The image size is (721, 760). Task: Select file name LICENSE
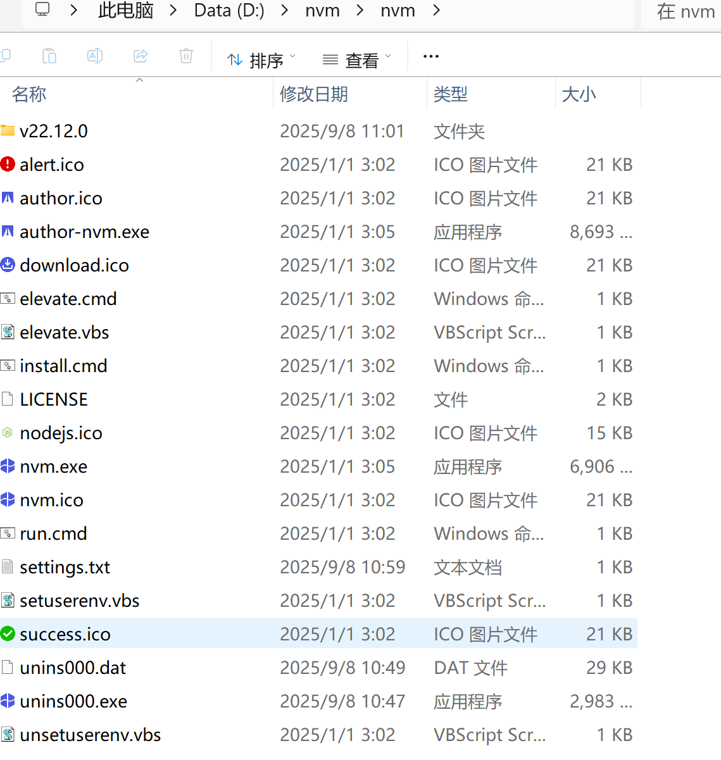coord(54,399)
